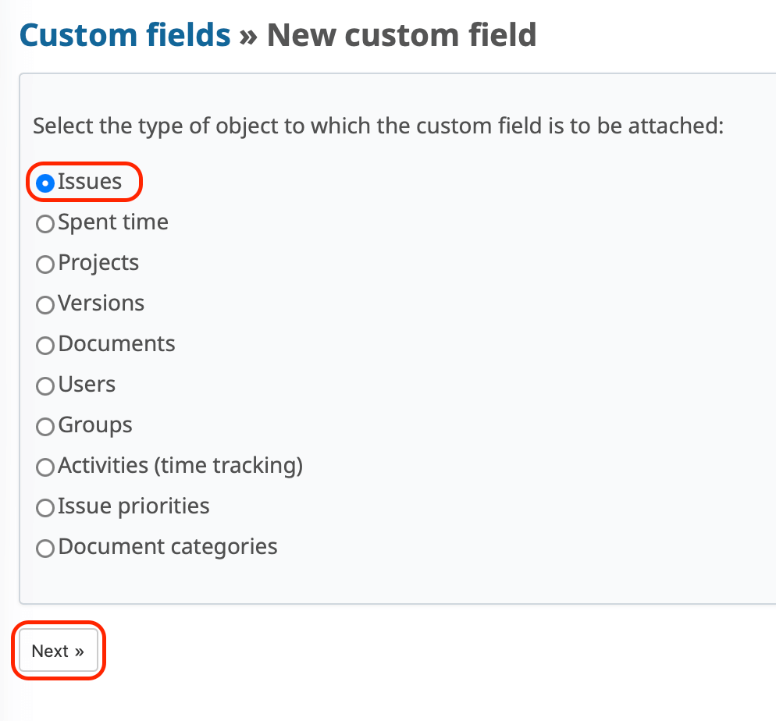This screenshot has height=721, width=776.
Task: Choose the Document categories radio button
Action: tap(45, 549)
